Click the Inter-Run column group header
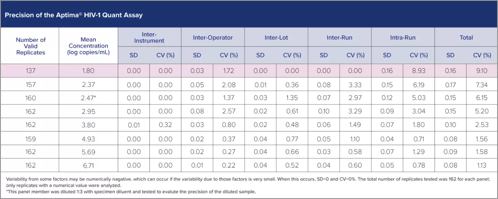This screenshot has width=498, height=199. (x=340, y=38)
